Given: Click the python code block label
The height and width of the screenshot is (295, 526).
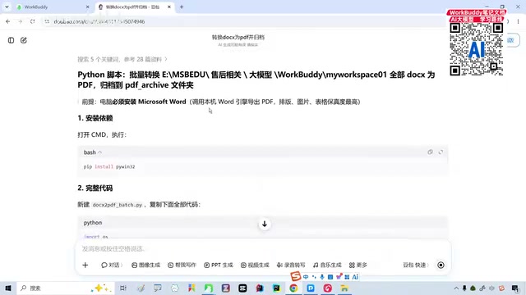Looking at the screenshot, I should coord(93,223).
